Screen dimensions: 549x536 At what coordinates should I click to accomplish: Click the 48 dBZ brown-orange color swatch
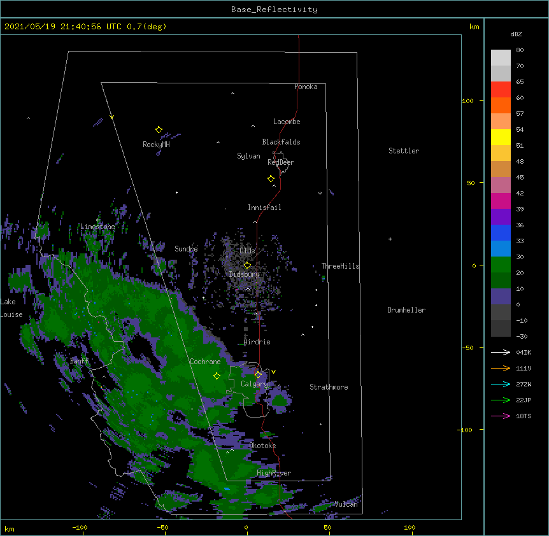[501, 169]
